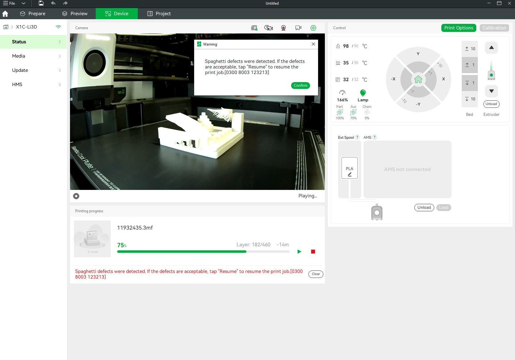
Task: Resume the print with play icon
Action: 299,252
